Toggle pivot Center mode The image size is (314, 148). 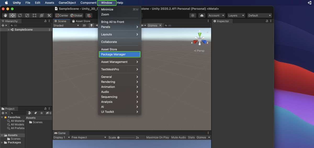pos(62,15)
